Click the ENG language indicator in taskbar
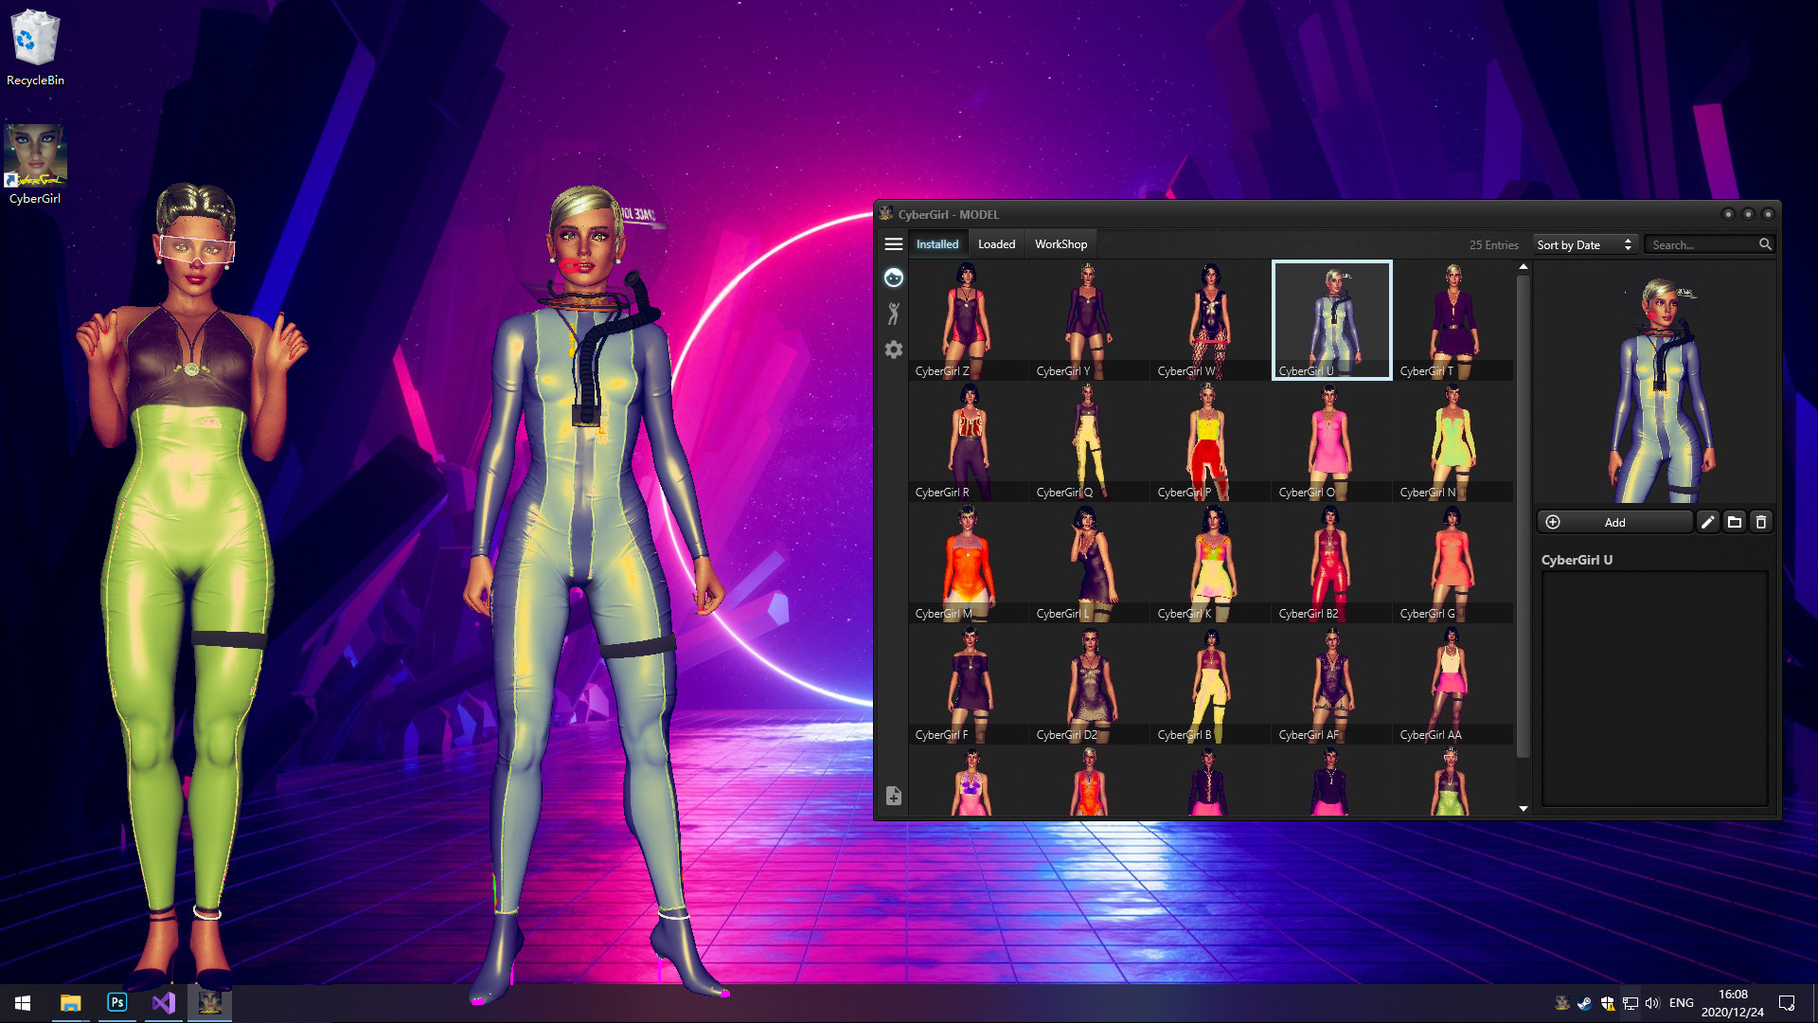Screen dimensions: 1818x1023 tap(1681, 1002)
